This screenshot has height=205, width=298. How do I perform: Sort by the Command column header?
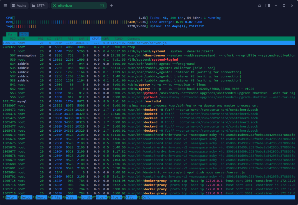click(134, 39)
